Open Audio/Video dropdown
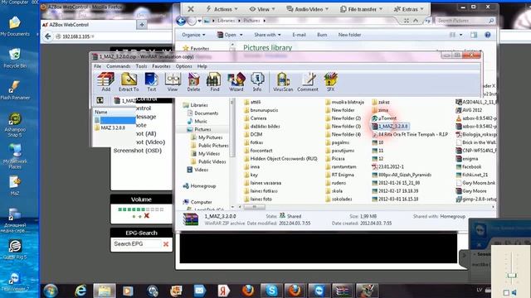Image resolution: width=531 pixels, height=298 pixels. click(x=308, y=9)
